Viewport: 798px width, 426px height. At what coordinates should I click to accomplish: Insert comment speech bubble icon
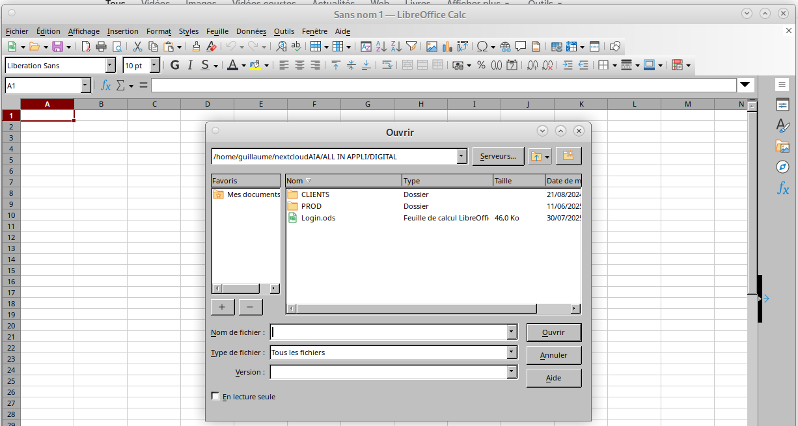[521, 47]
